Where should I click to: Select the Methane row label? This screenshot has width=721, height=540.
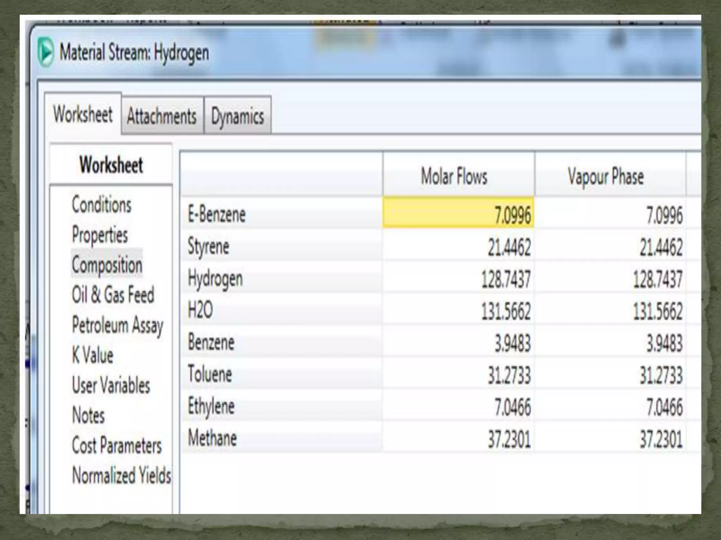[212, 438]
